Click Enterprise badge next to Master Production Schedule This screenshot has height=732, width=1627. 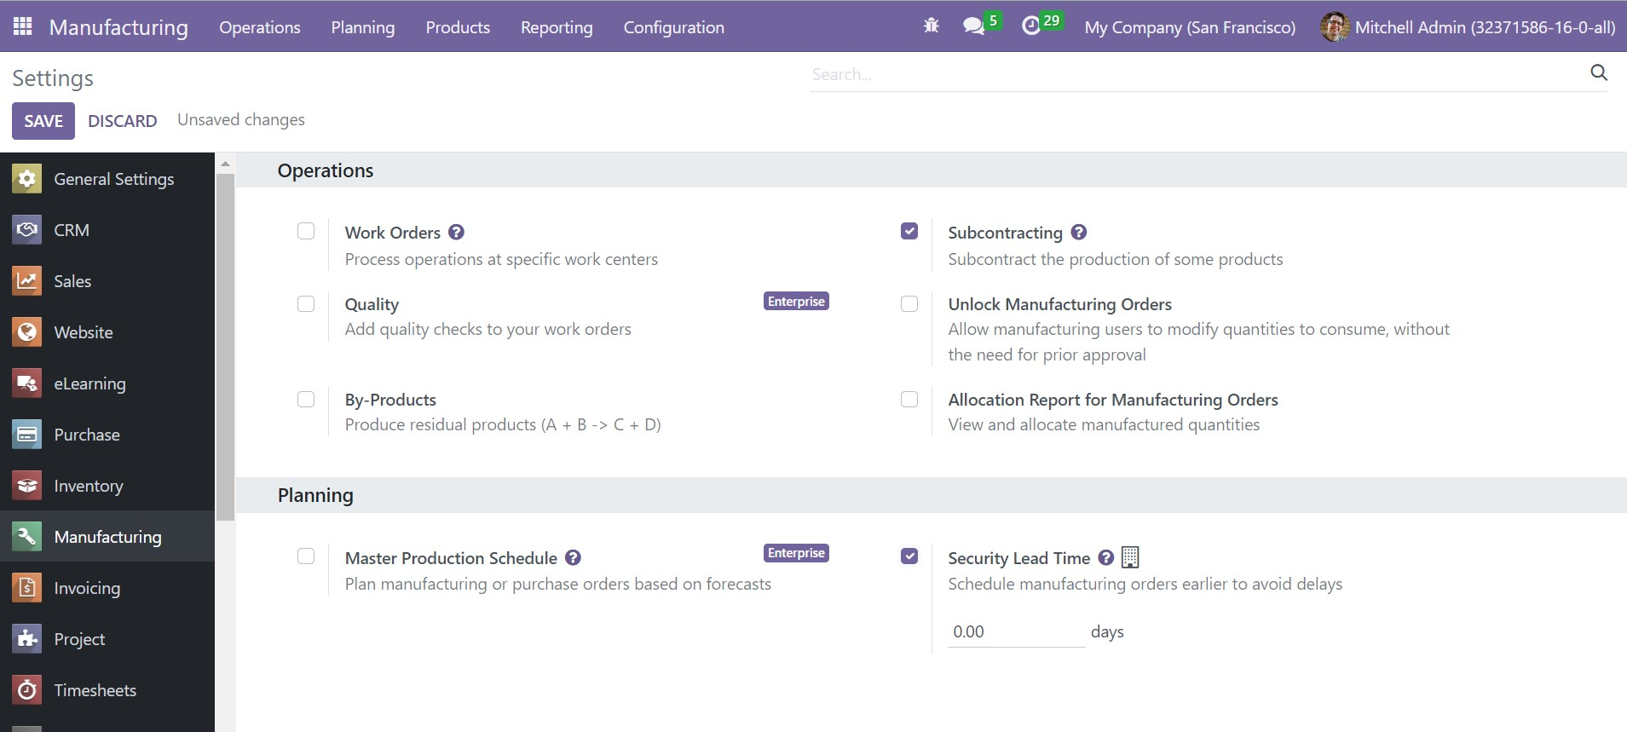pyautogui.click(x=796, y=553)
